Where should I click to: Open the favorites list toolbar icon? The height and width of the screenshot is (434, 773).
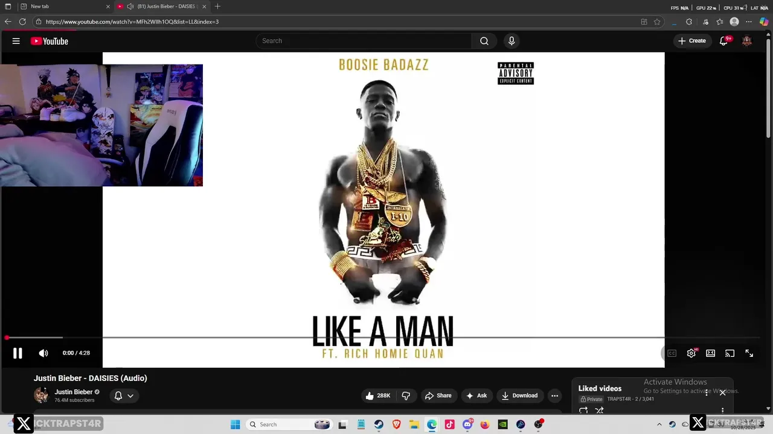[x=720, y=22]
